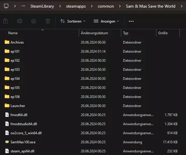Click the 17.410 KB size value
186x155 pixels.
pyautogui.click(x=170, y=142)
